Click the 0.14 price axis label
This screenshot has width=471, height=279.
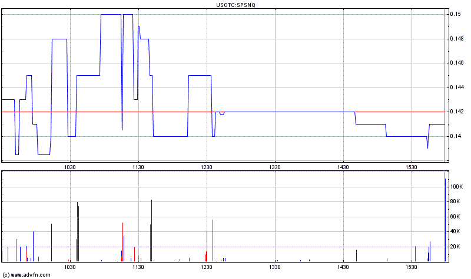click(455, 136)
